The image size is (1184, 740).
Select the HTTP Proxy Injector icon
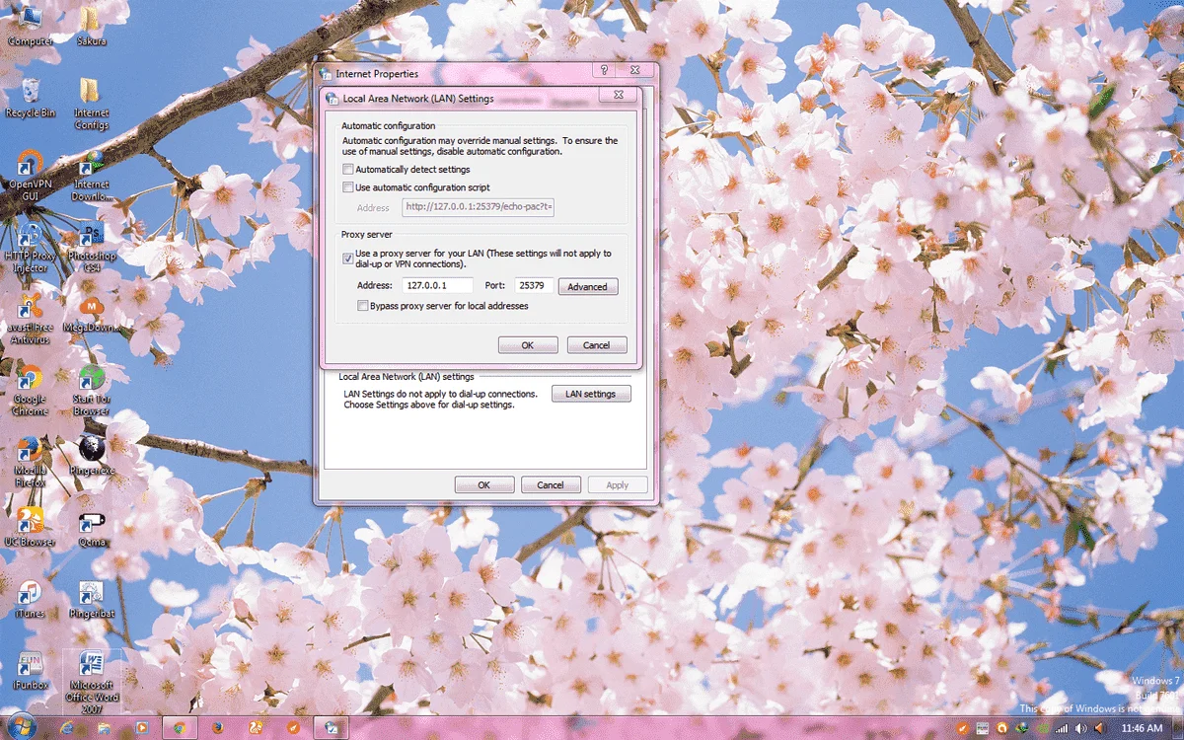pyautogui.click(x=30, y=247)
